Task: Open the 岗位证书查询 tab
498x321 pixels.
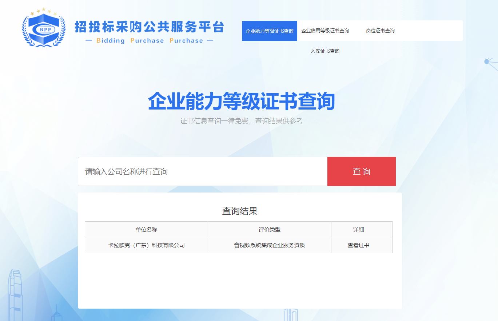Action: [380, 31]
